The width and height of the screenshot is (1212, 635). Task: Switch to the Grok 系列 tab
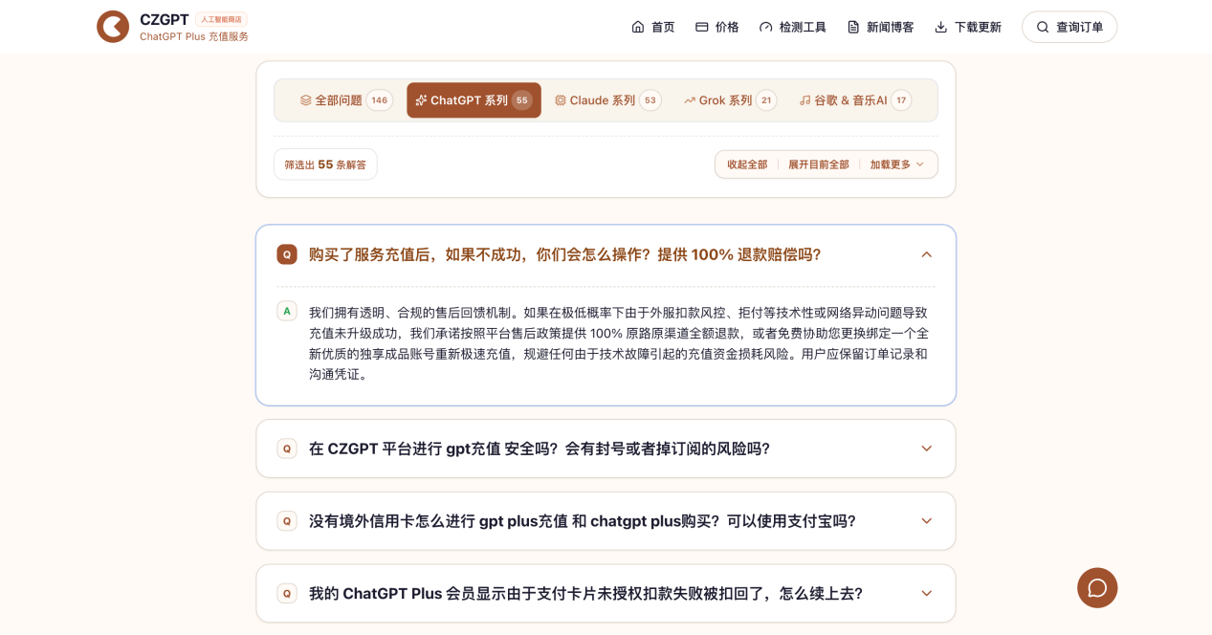click(x=730, y=100)
